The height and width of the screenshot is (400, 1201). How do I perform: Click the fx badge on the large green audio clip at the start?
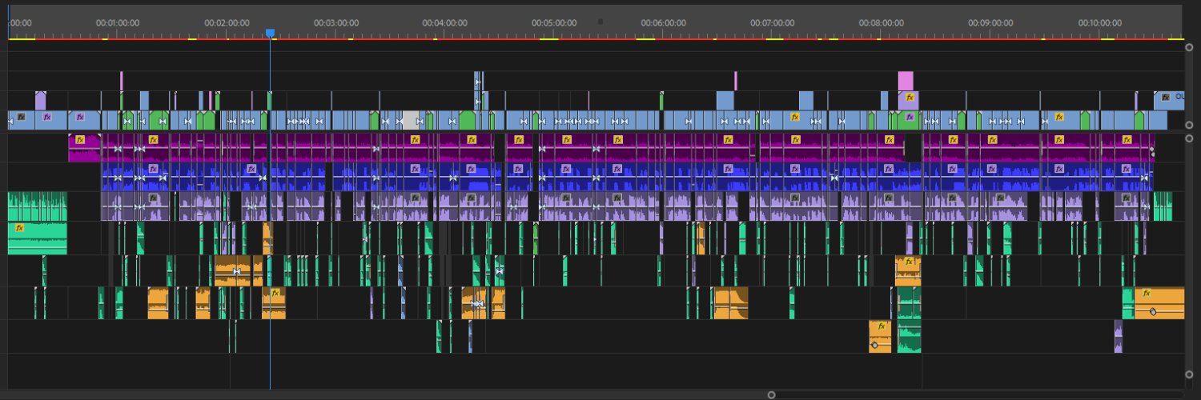tap(20, 228)
